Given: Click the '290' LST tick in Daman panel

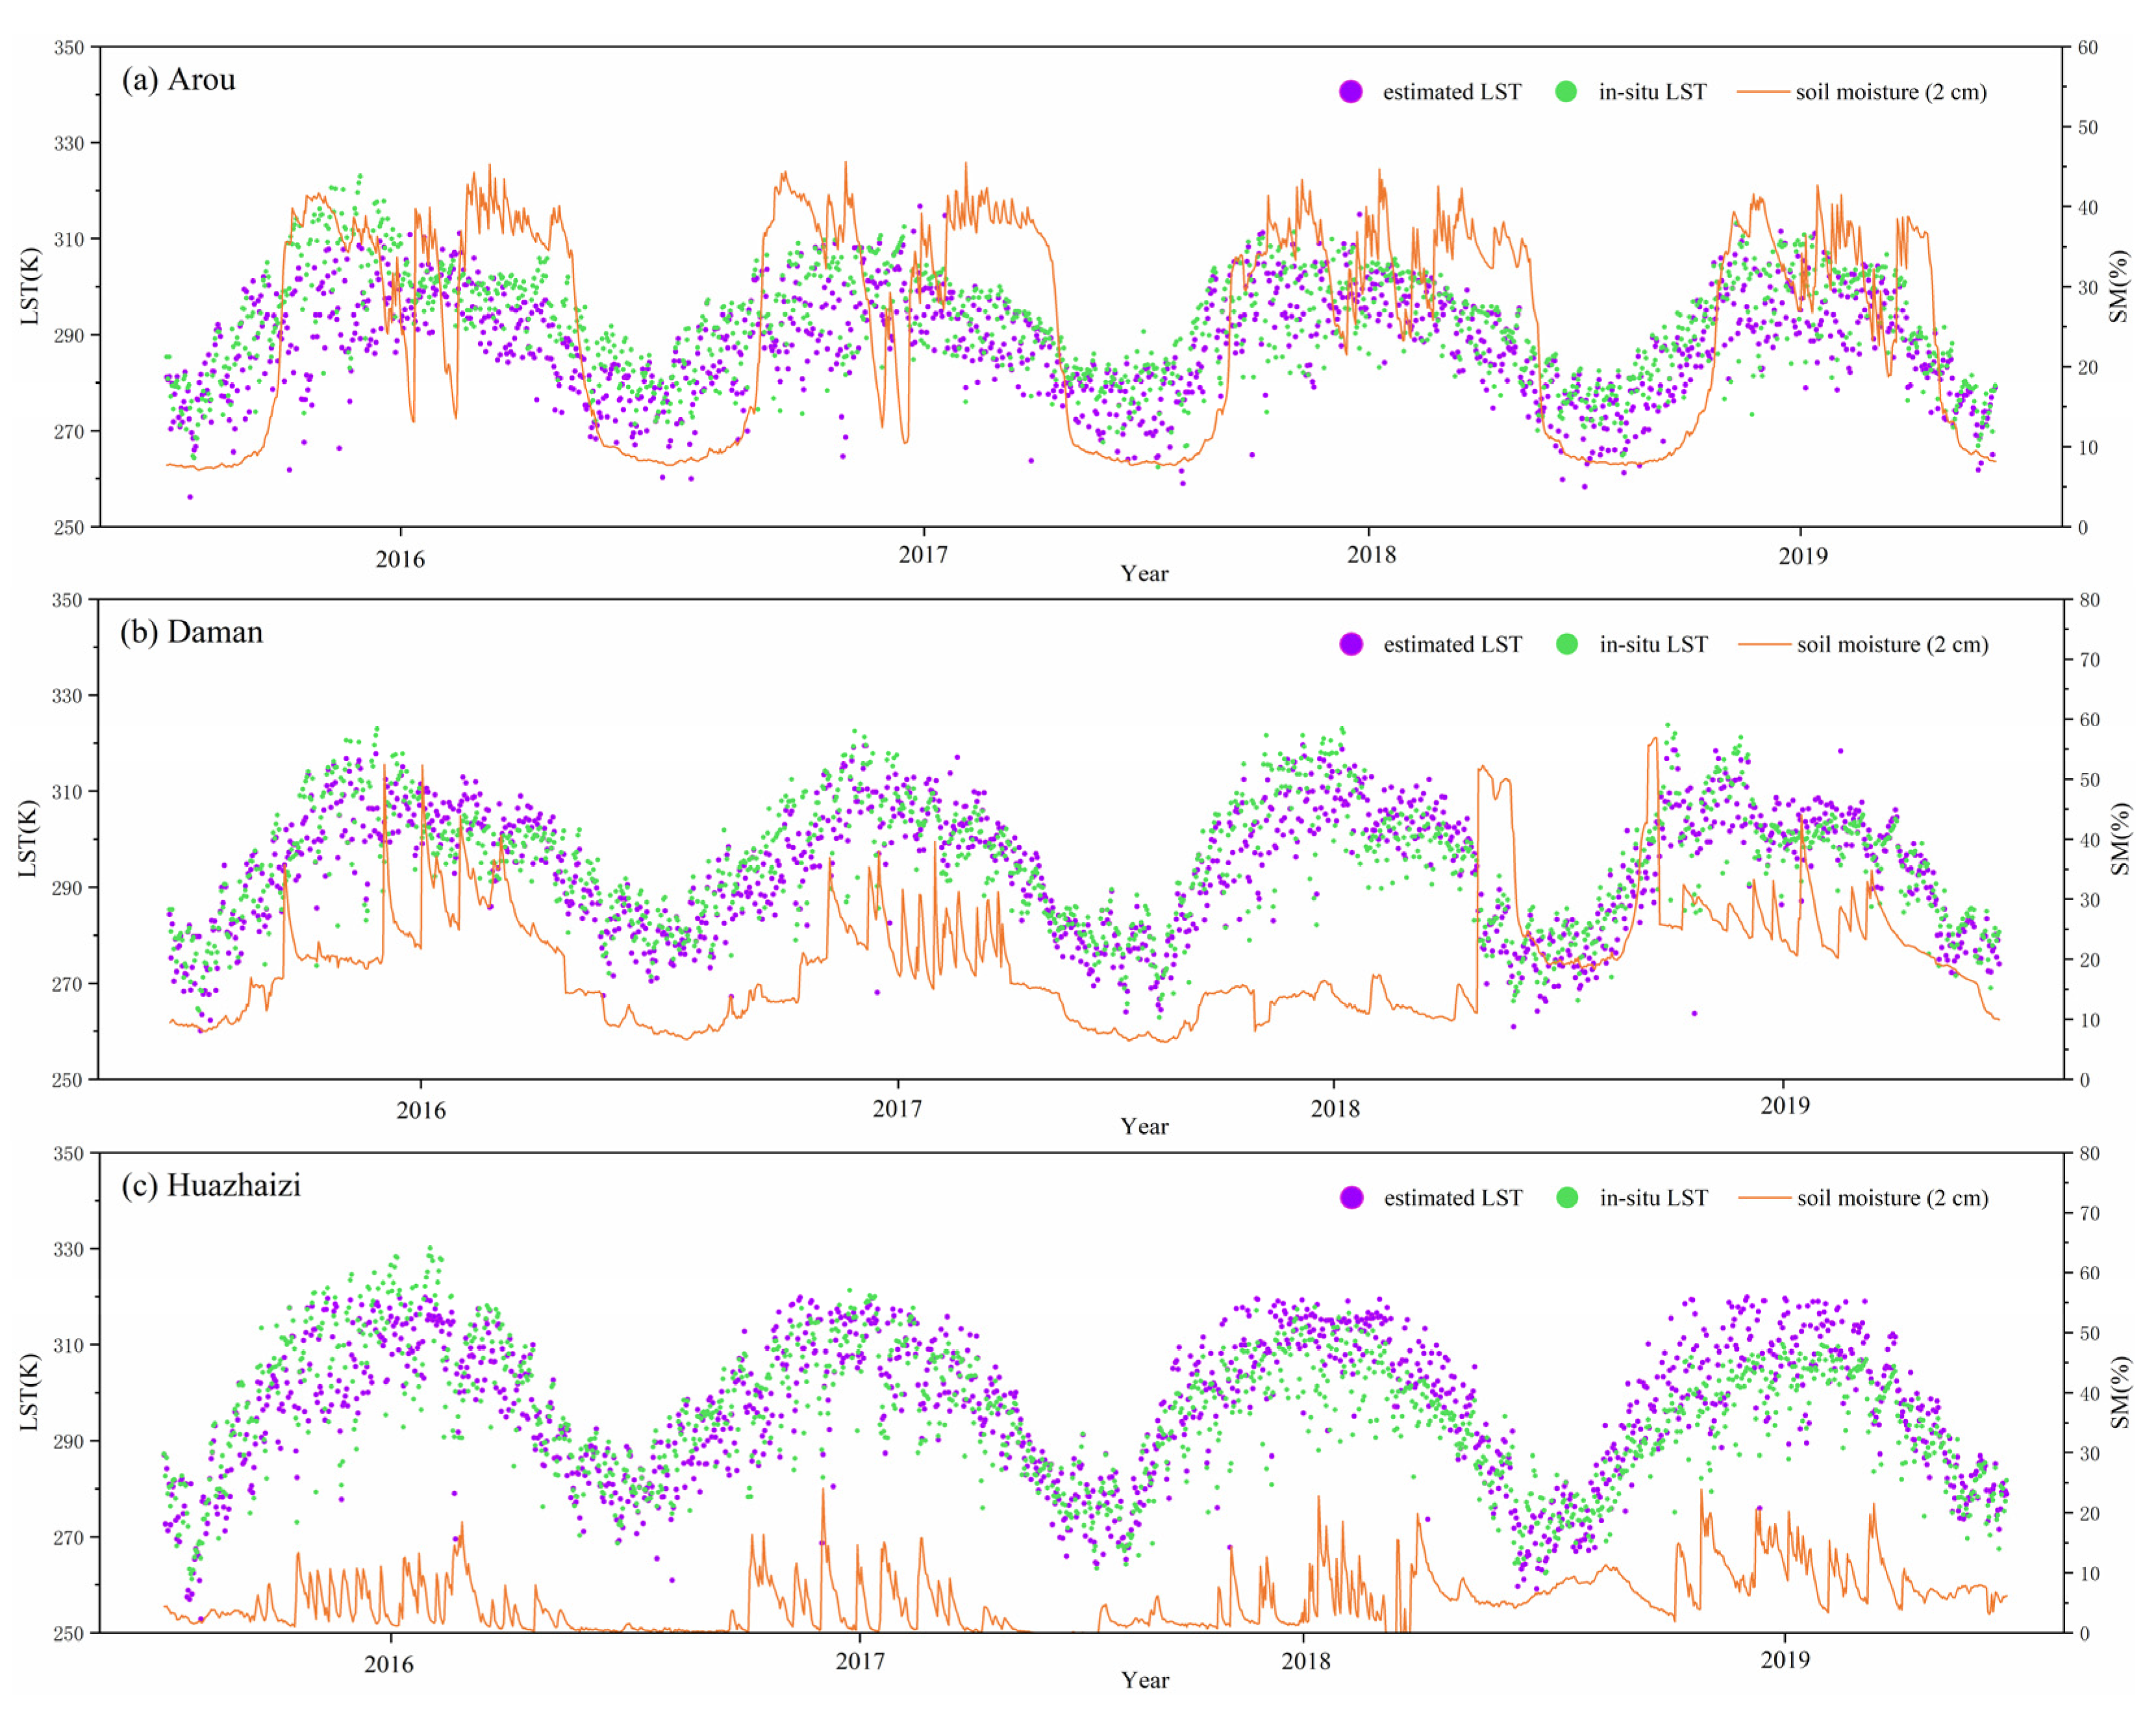Looking at the screenshot, I should pyautogui.click(x=68, y=888).
